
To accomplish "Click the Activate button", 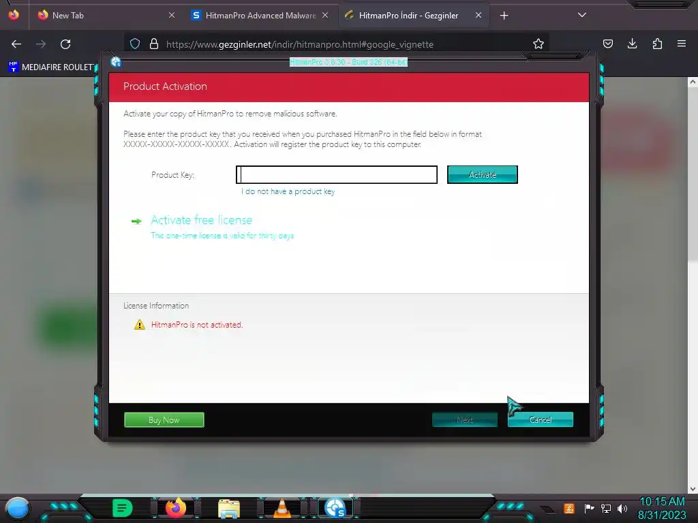I will (482, 175).
